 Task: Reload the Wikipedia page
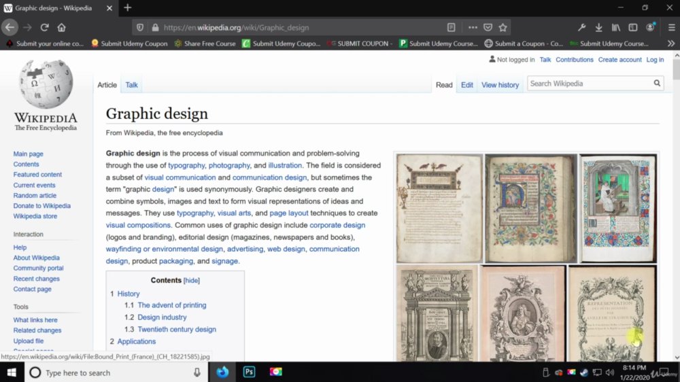(44, 27)
